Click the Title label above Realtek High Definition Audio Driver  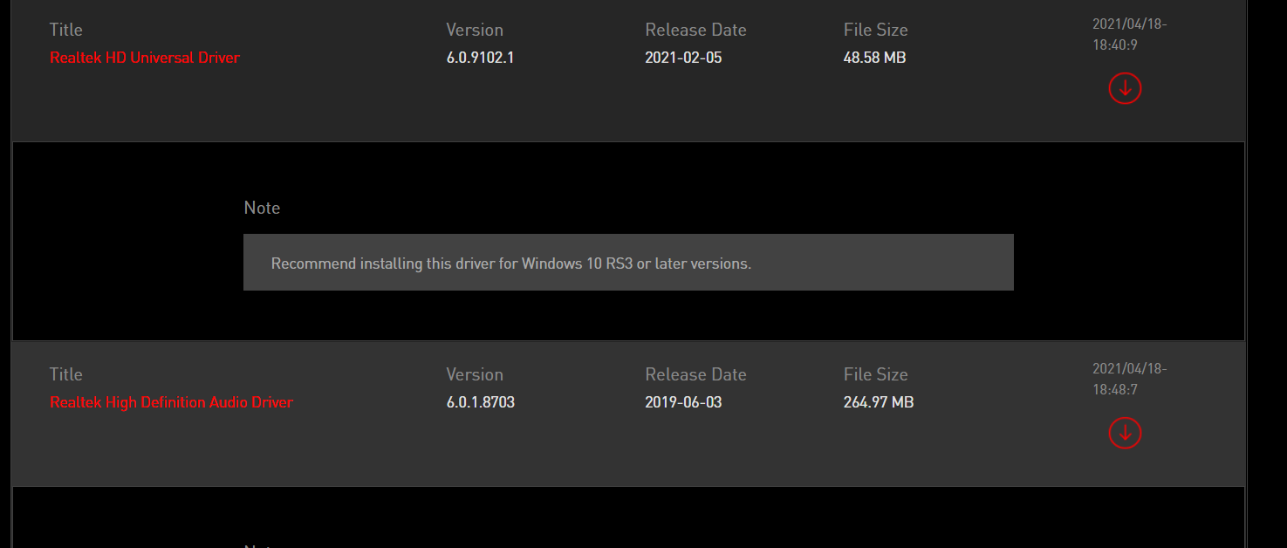click(x=66, y=374)
